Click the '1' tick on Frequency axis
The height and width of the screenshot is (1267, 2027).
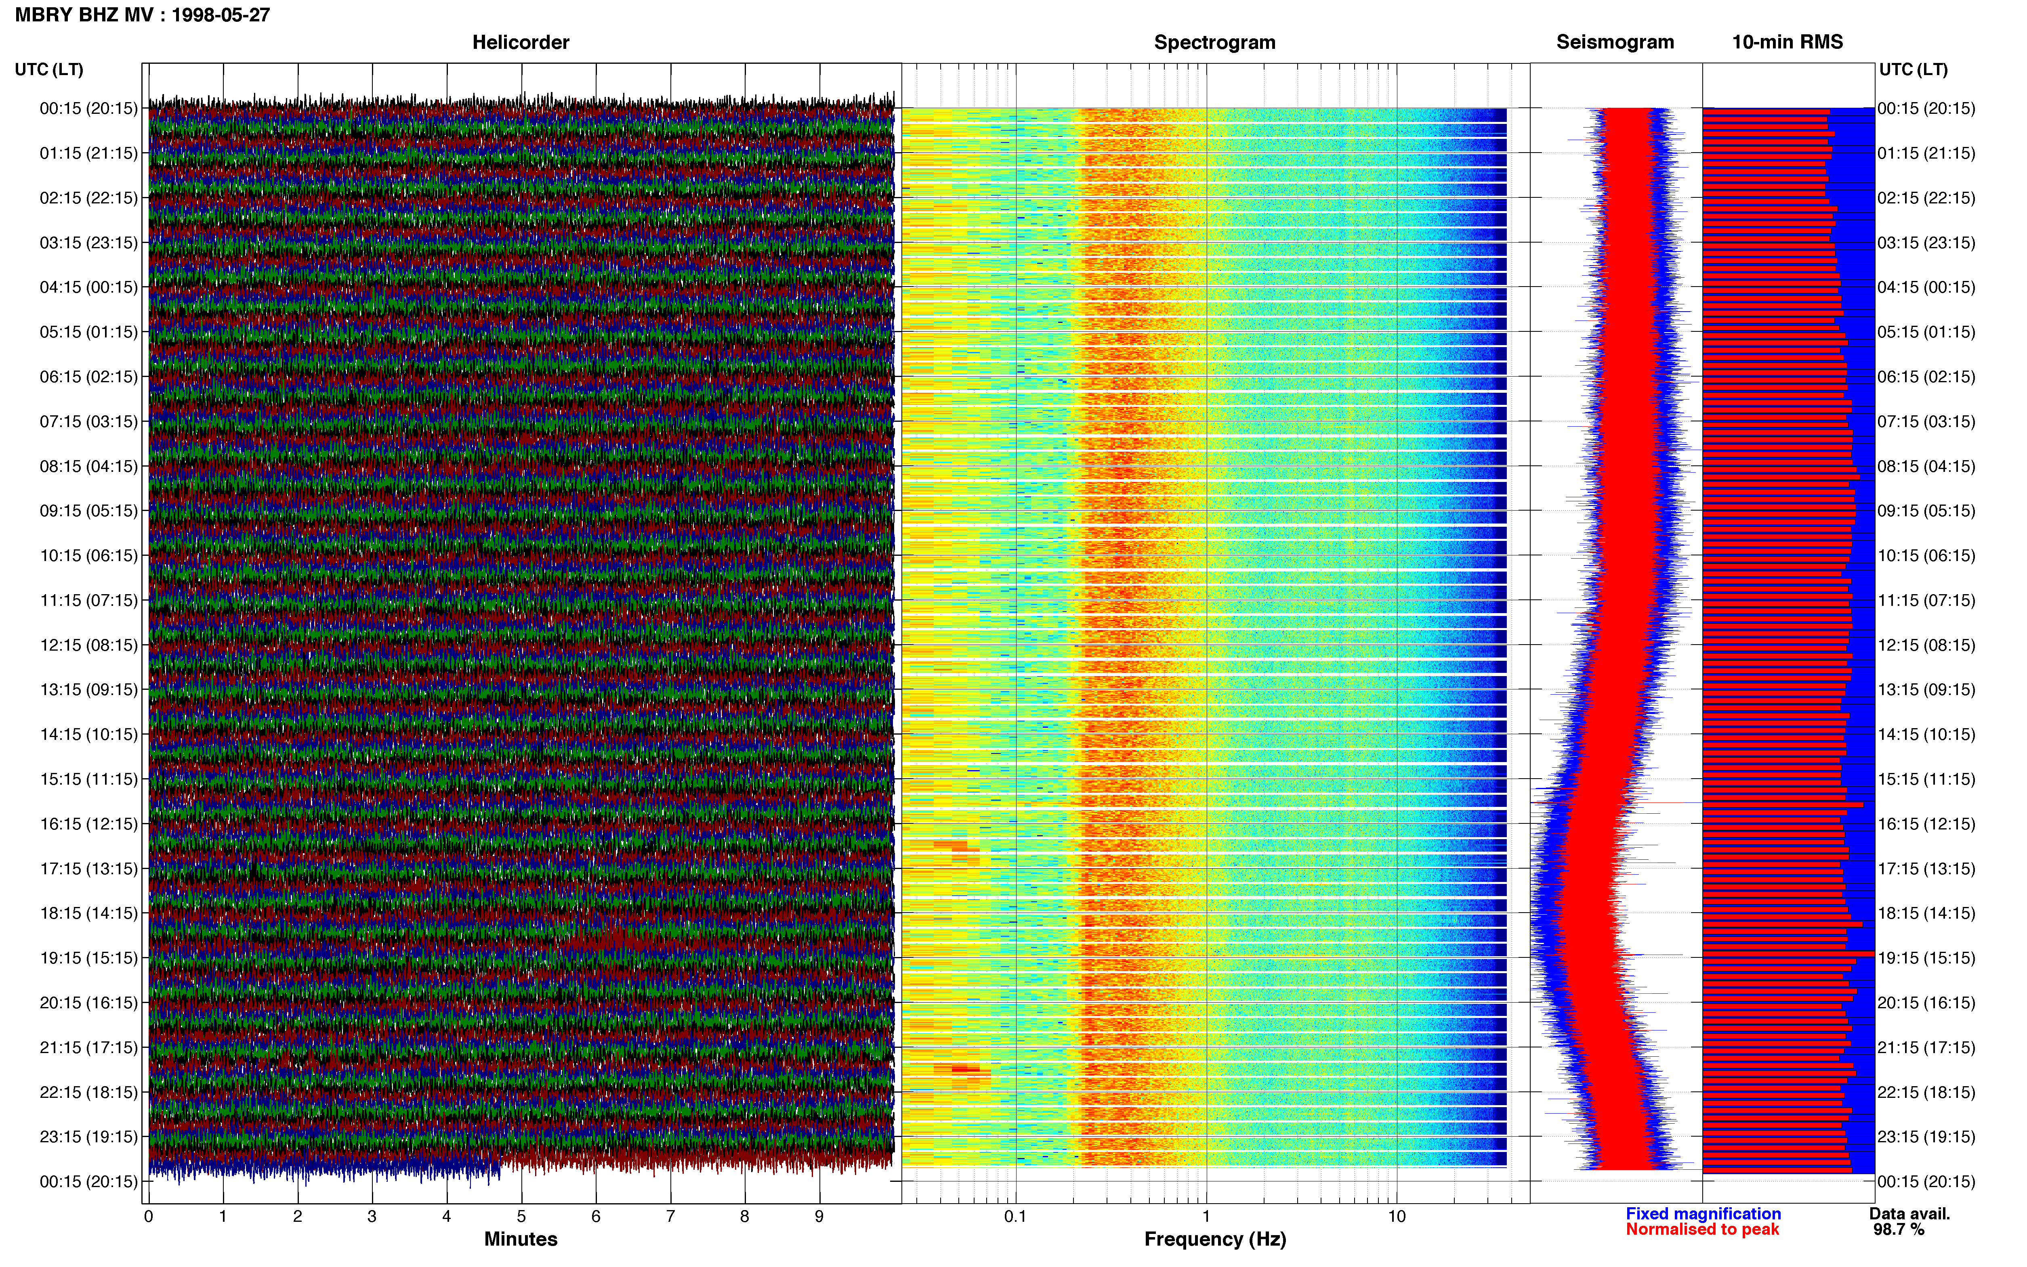point(1206,1216)
